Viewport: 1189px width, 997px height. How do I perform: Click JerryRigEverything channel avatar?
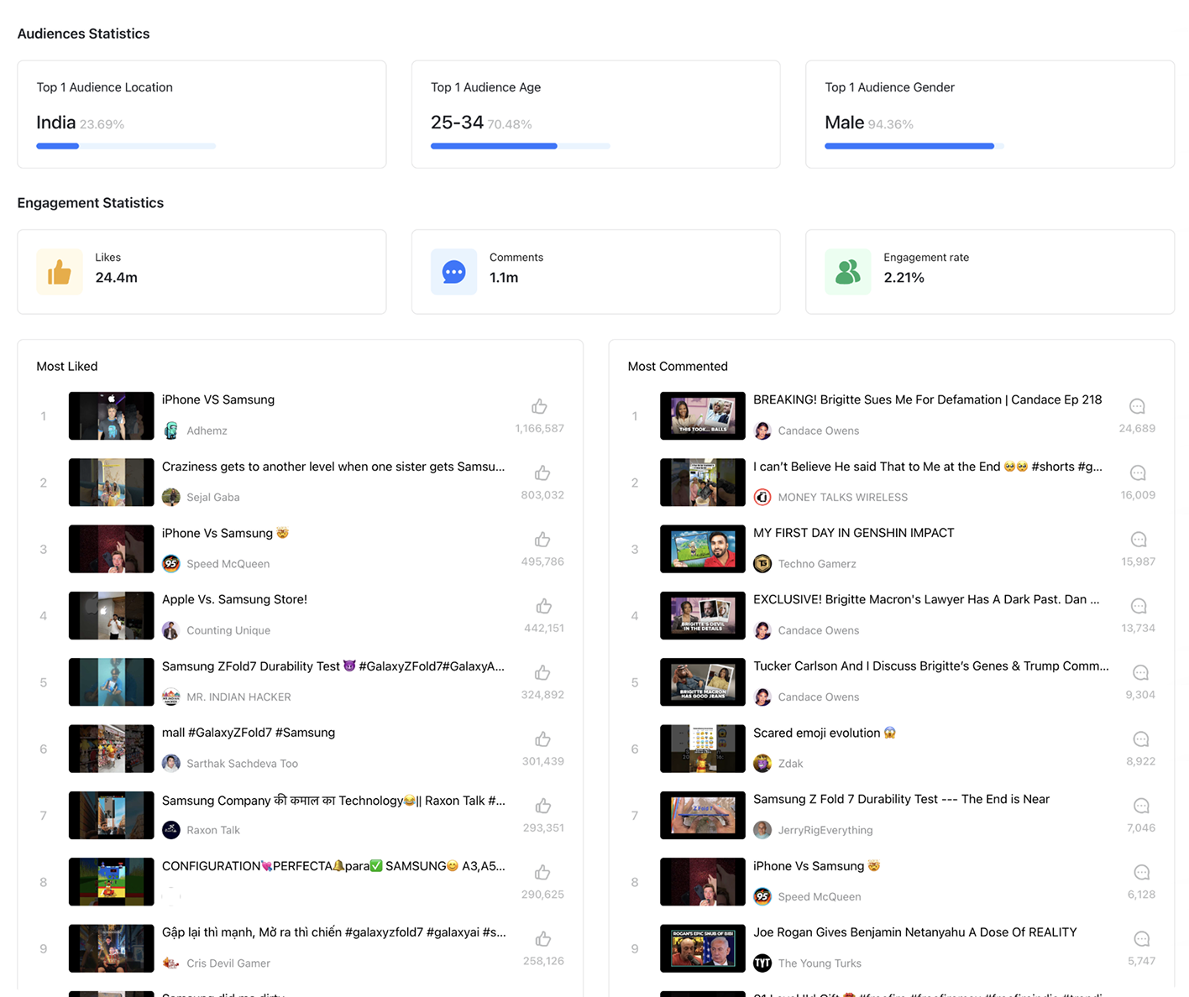click(x=762, y=830)
